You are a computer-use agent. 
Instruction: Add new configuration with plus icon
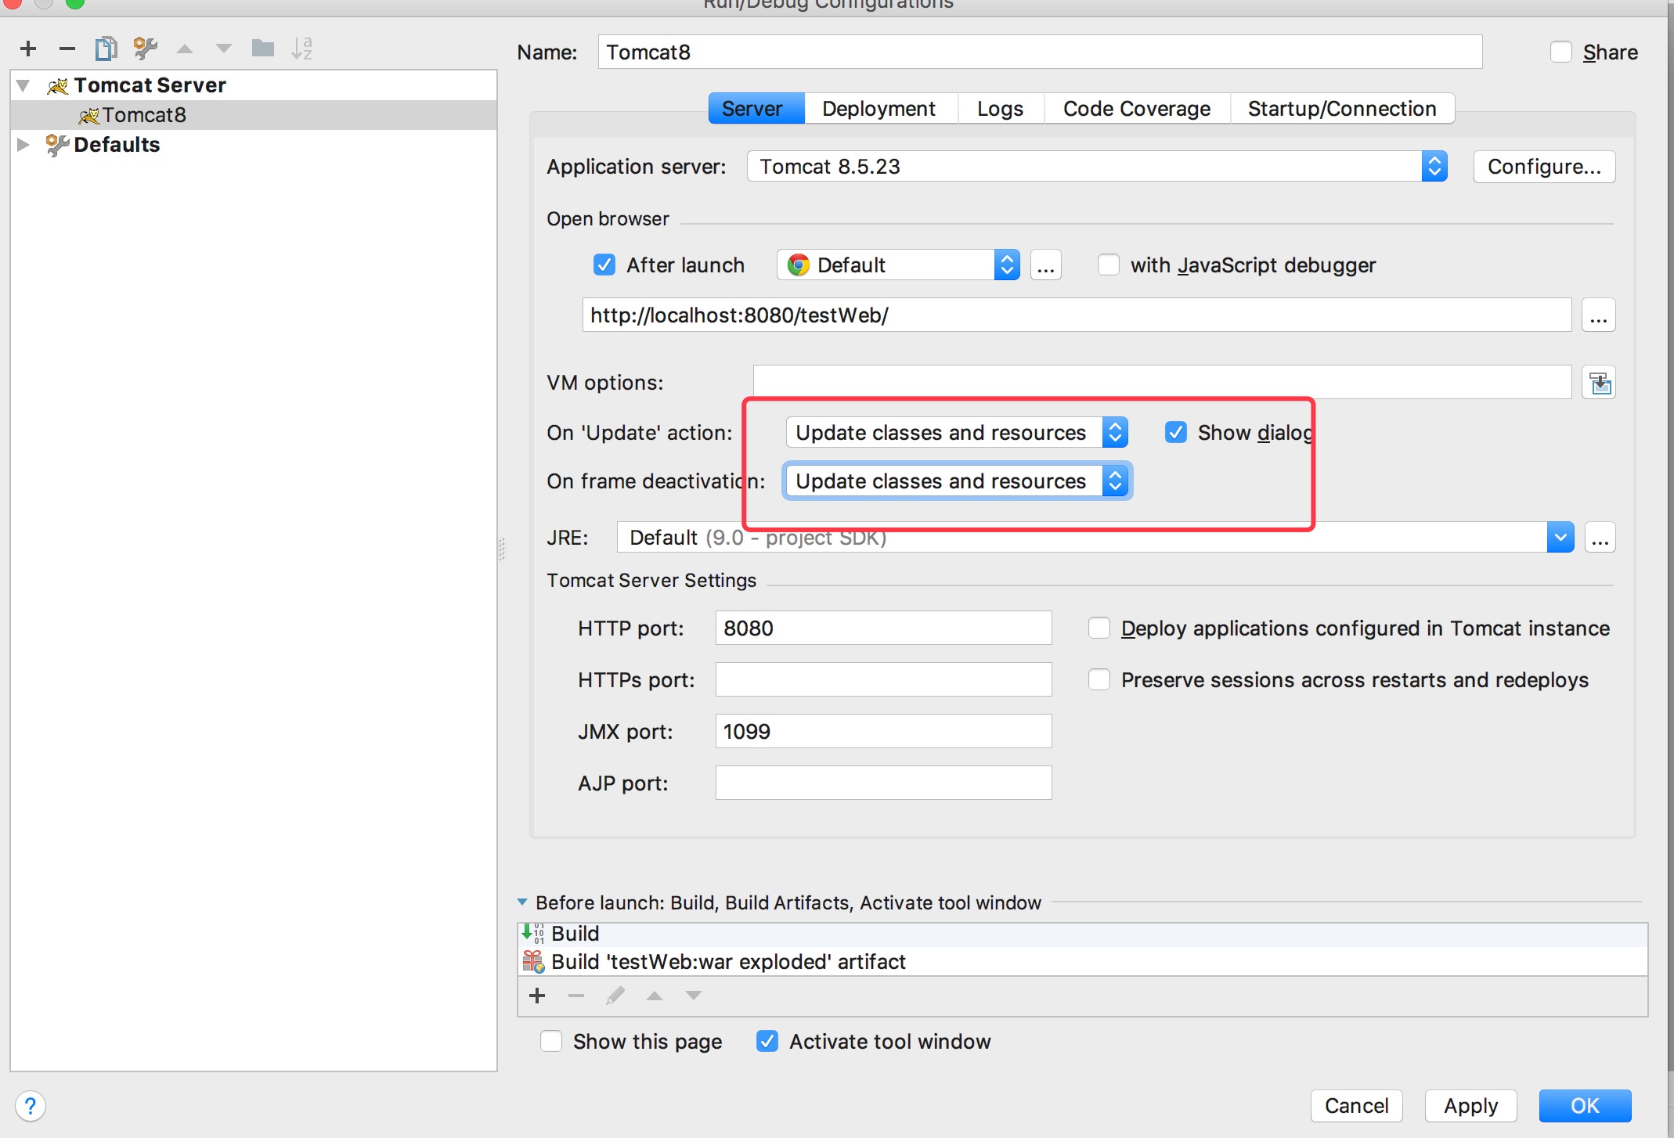(x=28, y=49)
